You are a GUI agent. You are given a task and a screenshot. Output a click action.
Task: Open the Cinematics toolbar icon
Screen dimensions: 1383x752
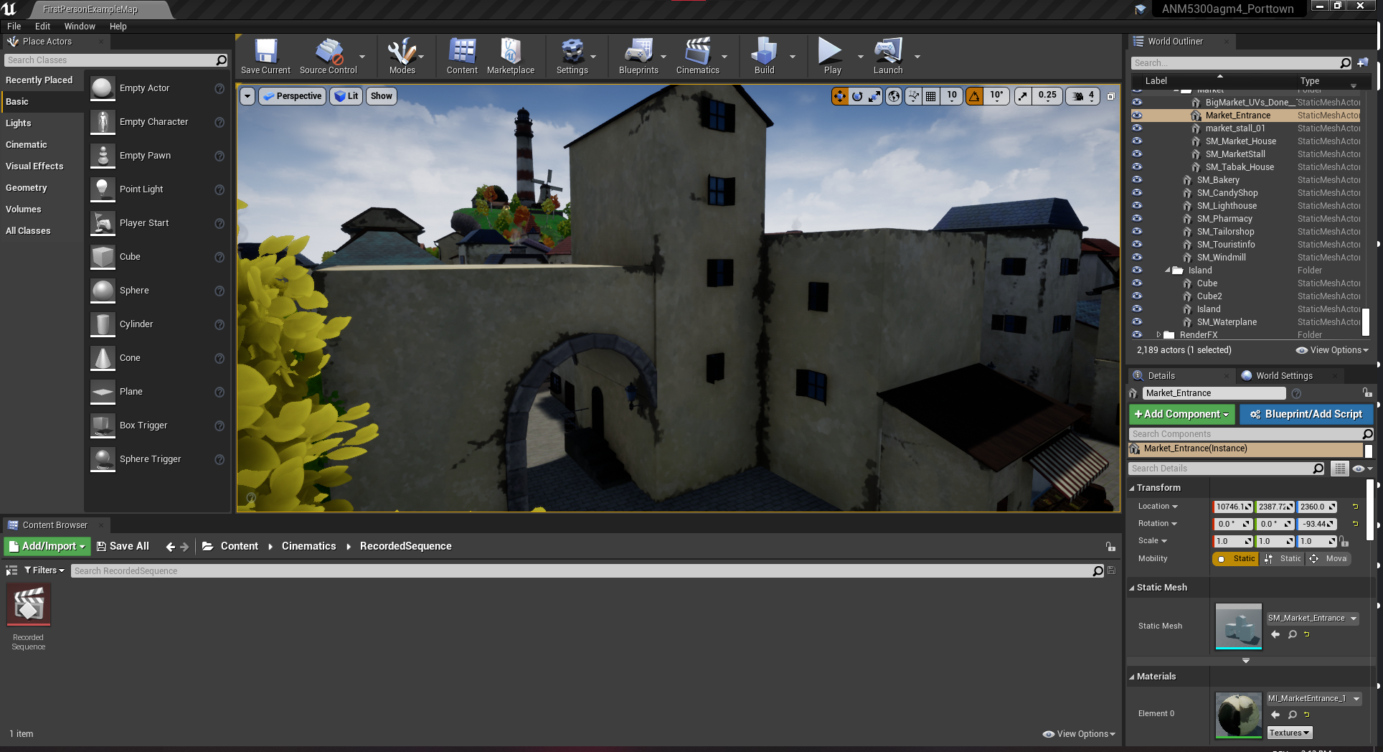point(697,56)
